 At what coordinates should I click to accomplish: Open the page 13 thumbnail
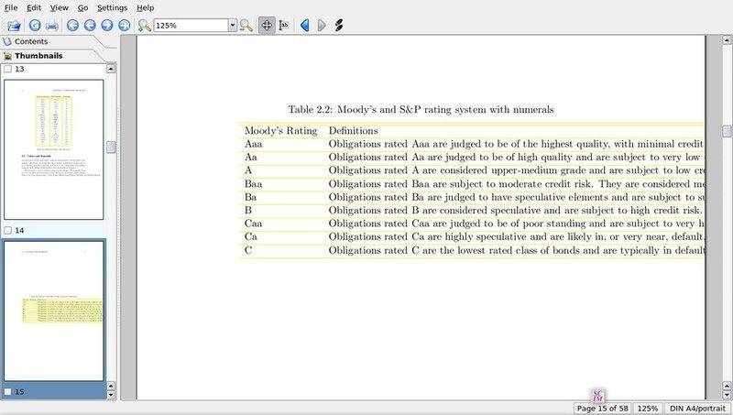pyautogui.click(x=54, y=149)
